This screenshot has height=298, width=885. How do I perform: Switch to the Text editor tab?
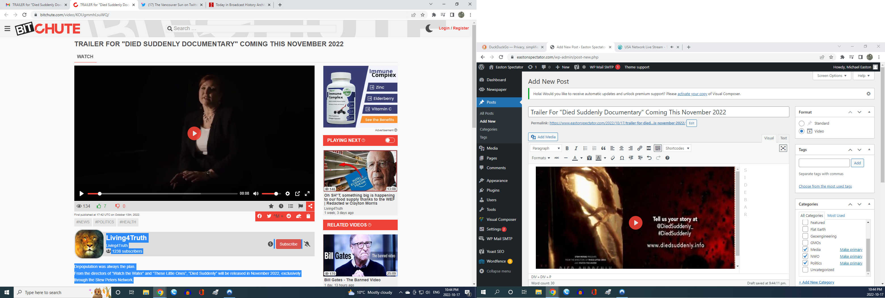[783, 138]
